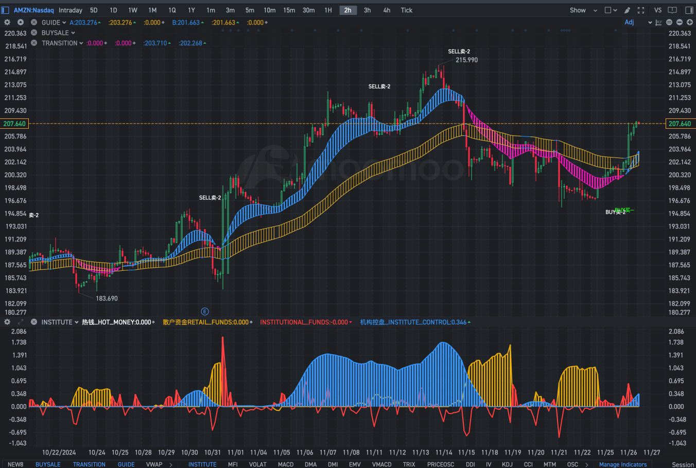The image size is (696, 468).
Task: Expand the TRANSITION indicator dropdown
Action: (x=81, y=43)
